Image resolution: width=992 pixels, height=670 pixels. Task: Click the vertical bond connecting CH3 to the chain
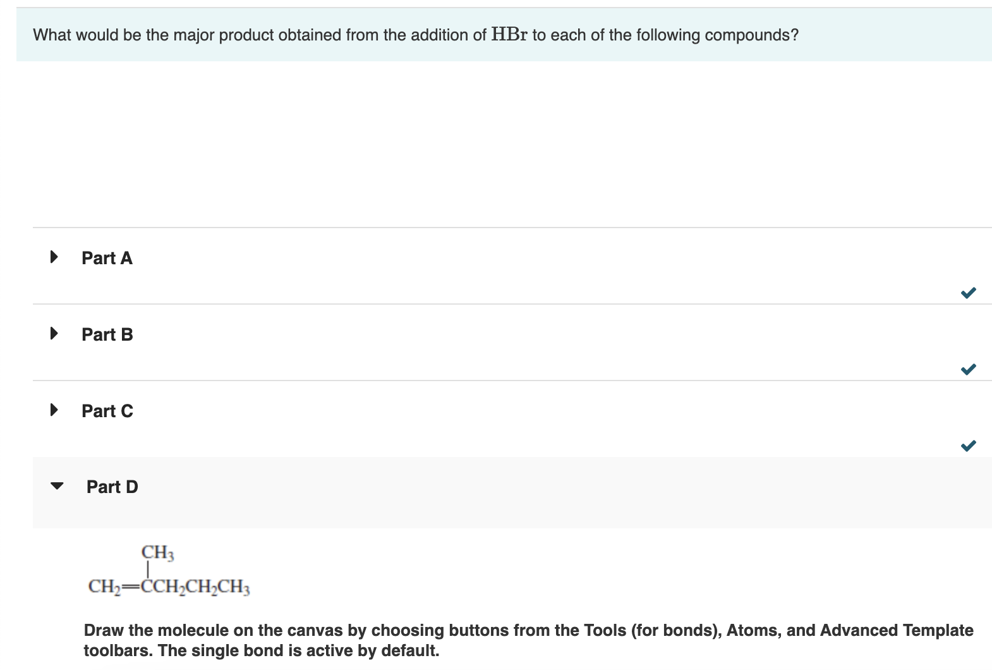point(149,569)
